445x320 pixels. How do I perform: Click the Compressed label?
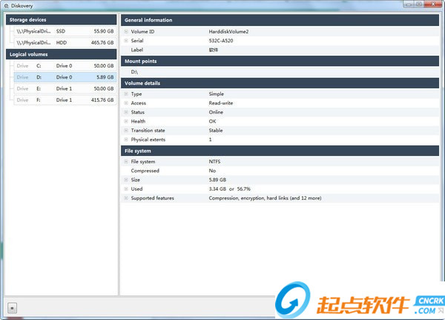145,171
